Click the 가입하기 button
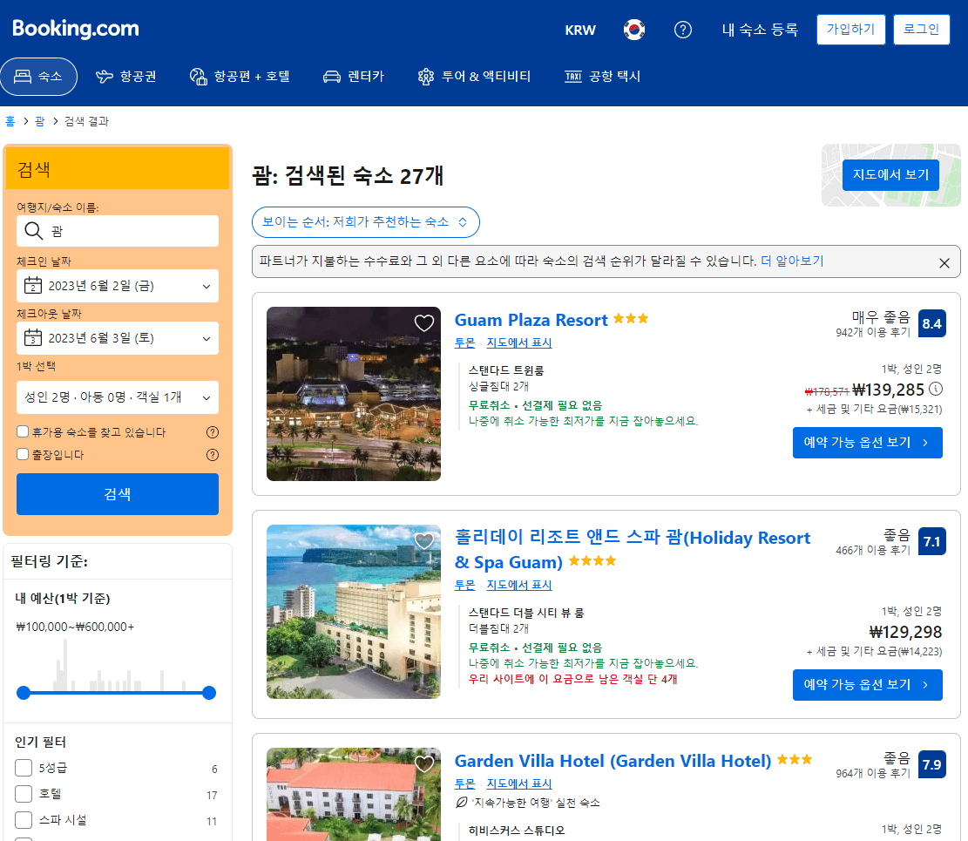968x841 pixels. click(850, 30)
